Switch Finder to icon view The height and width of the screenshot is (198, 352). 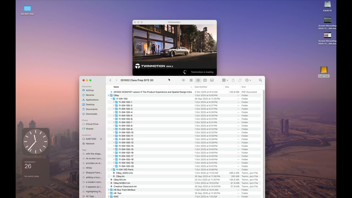click(191, 80)
